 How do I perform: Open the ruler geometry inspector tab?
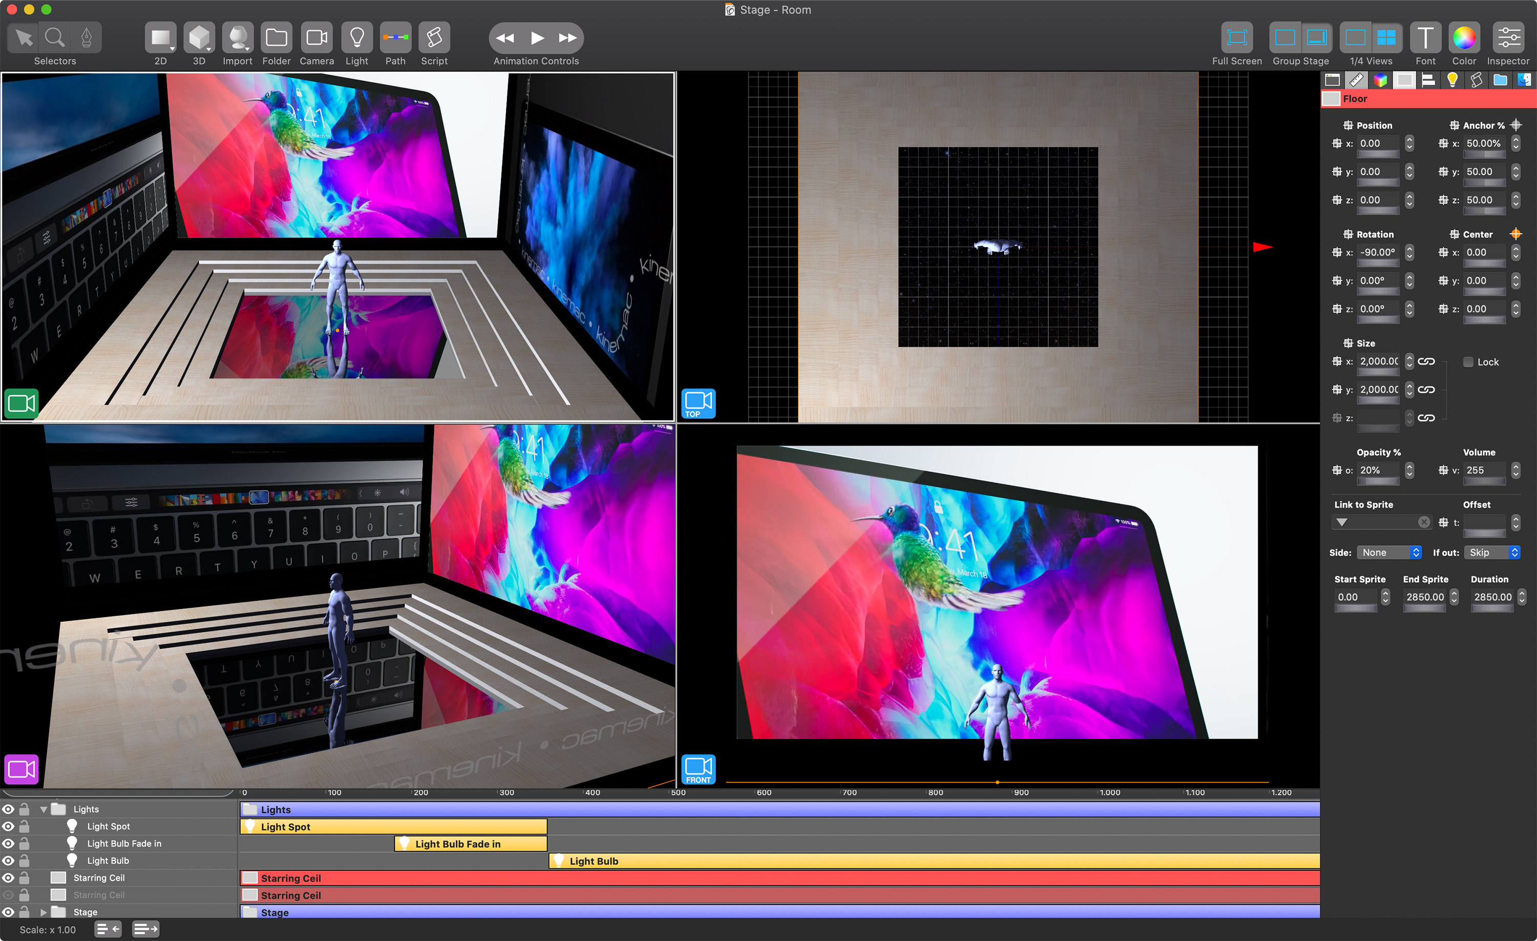pyautogui.click(x=1356, y=80)
